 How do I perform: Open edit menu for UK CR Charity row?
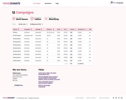(90, 36)
